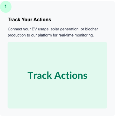Click green word Track in the image
The width and height of the screenshot is (115, 117).
[x=40, y=75]
